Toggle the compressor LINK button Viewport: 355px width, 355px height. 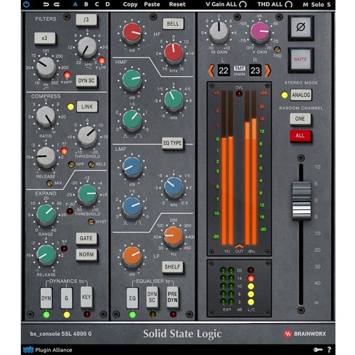point(87,106)
